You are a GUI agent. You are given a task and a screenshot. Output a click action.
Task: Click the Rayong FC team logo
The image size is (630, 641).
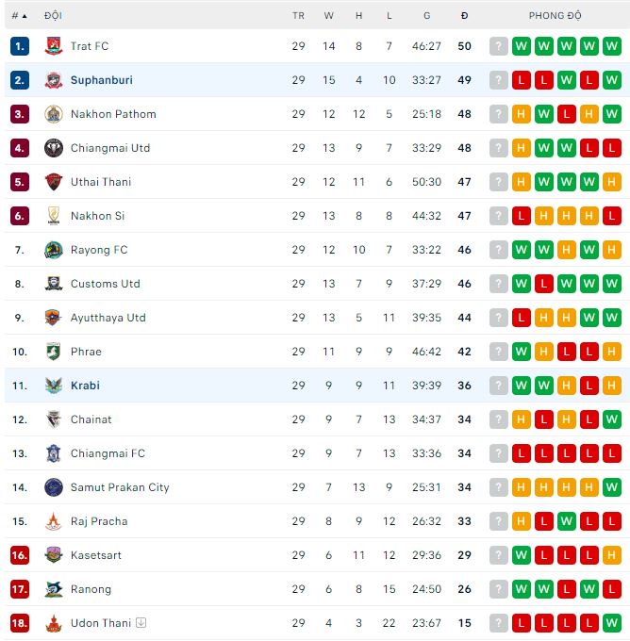[x=53, y=250]
